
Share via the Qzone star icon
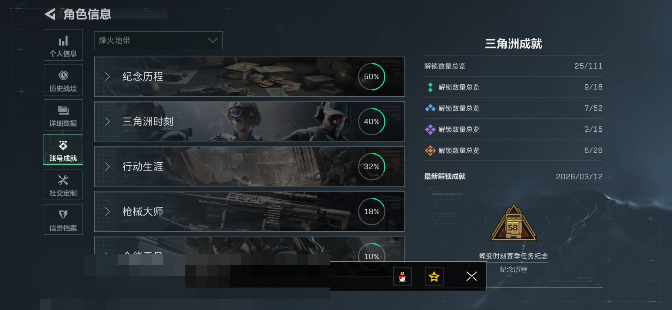tap(434, 276)
